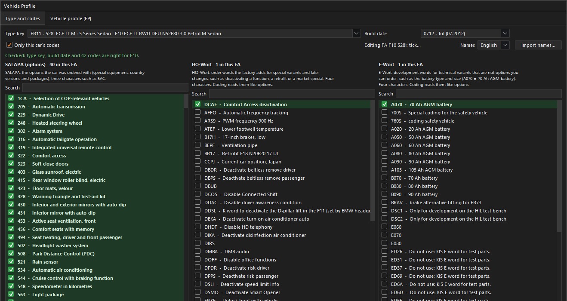Select the '229 - Dynamic Drive' row text

pos(41,115)
